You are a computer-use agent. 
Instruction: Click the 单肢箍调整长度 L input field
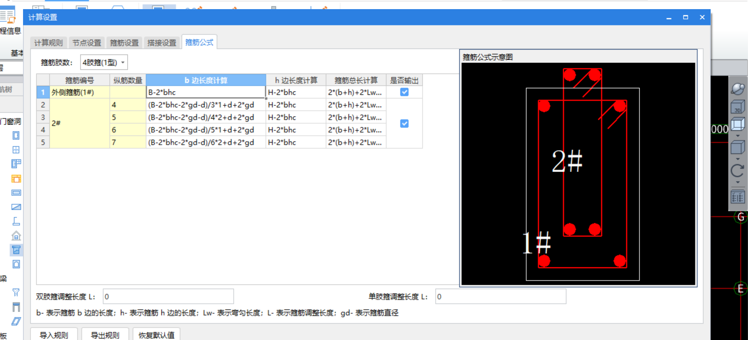(x=501, y=296)
